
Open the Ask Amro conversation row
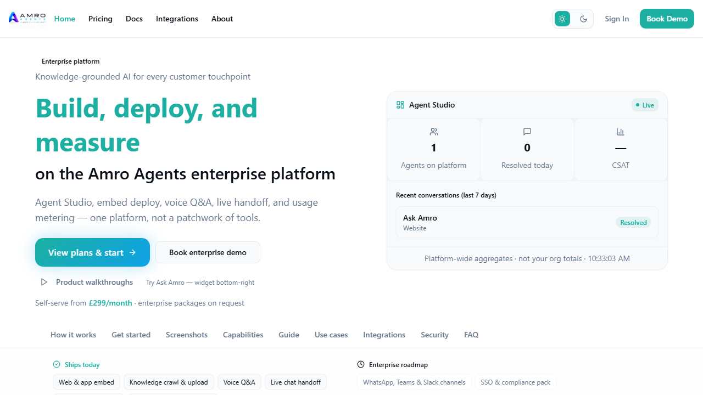pos(527,222)
